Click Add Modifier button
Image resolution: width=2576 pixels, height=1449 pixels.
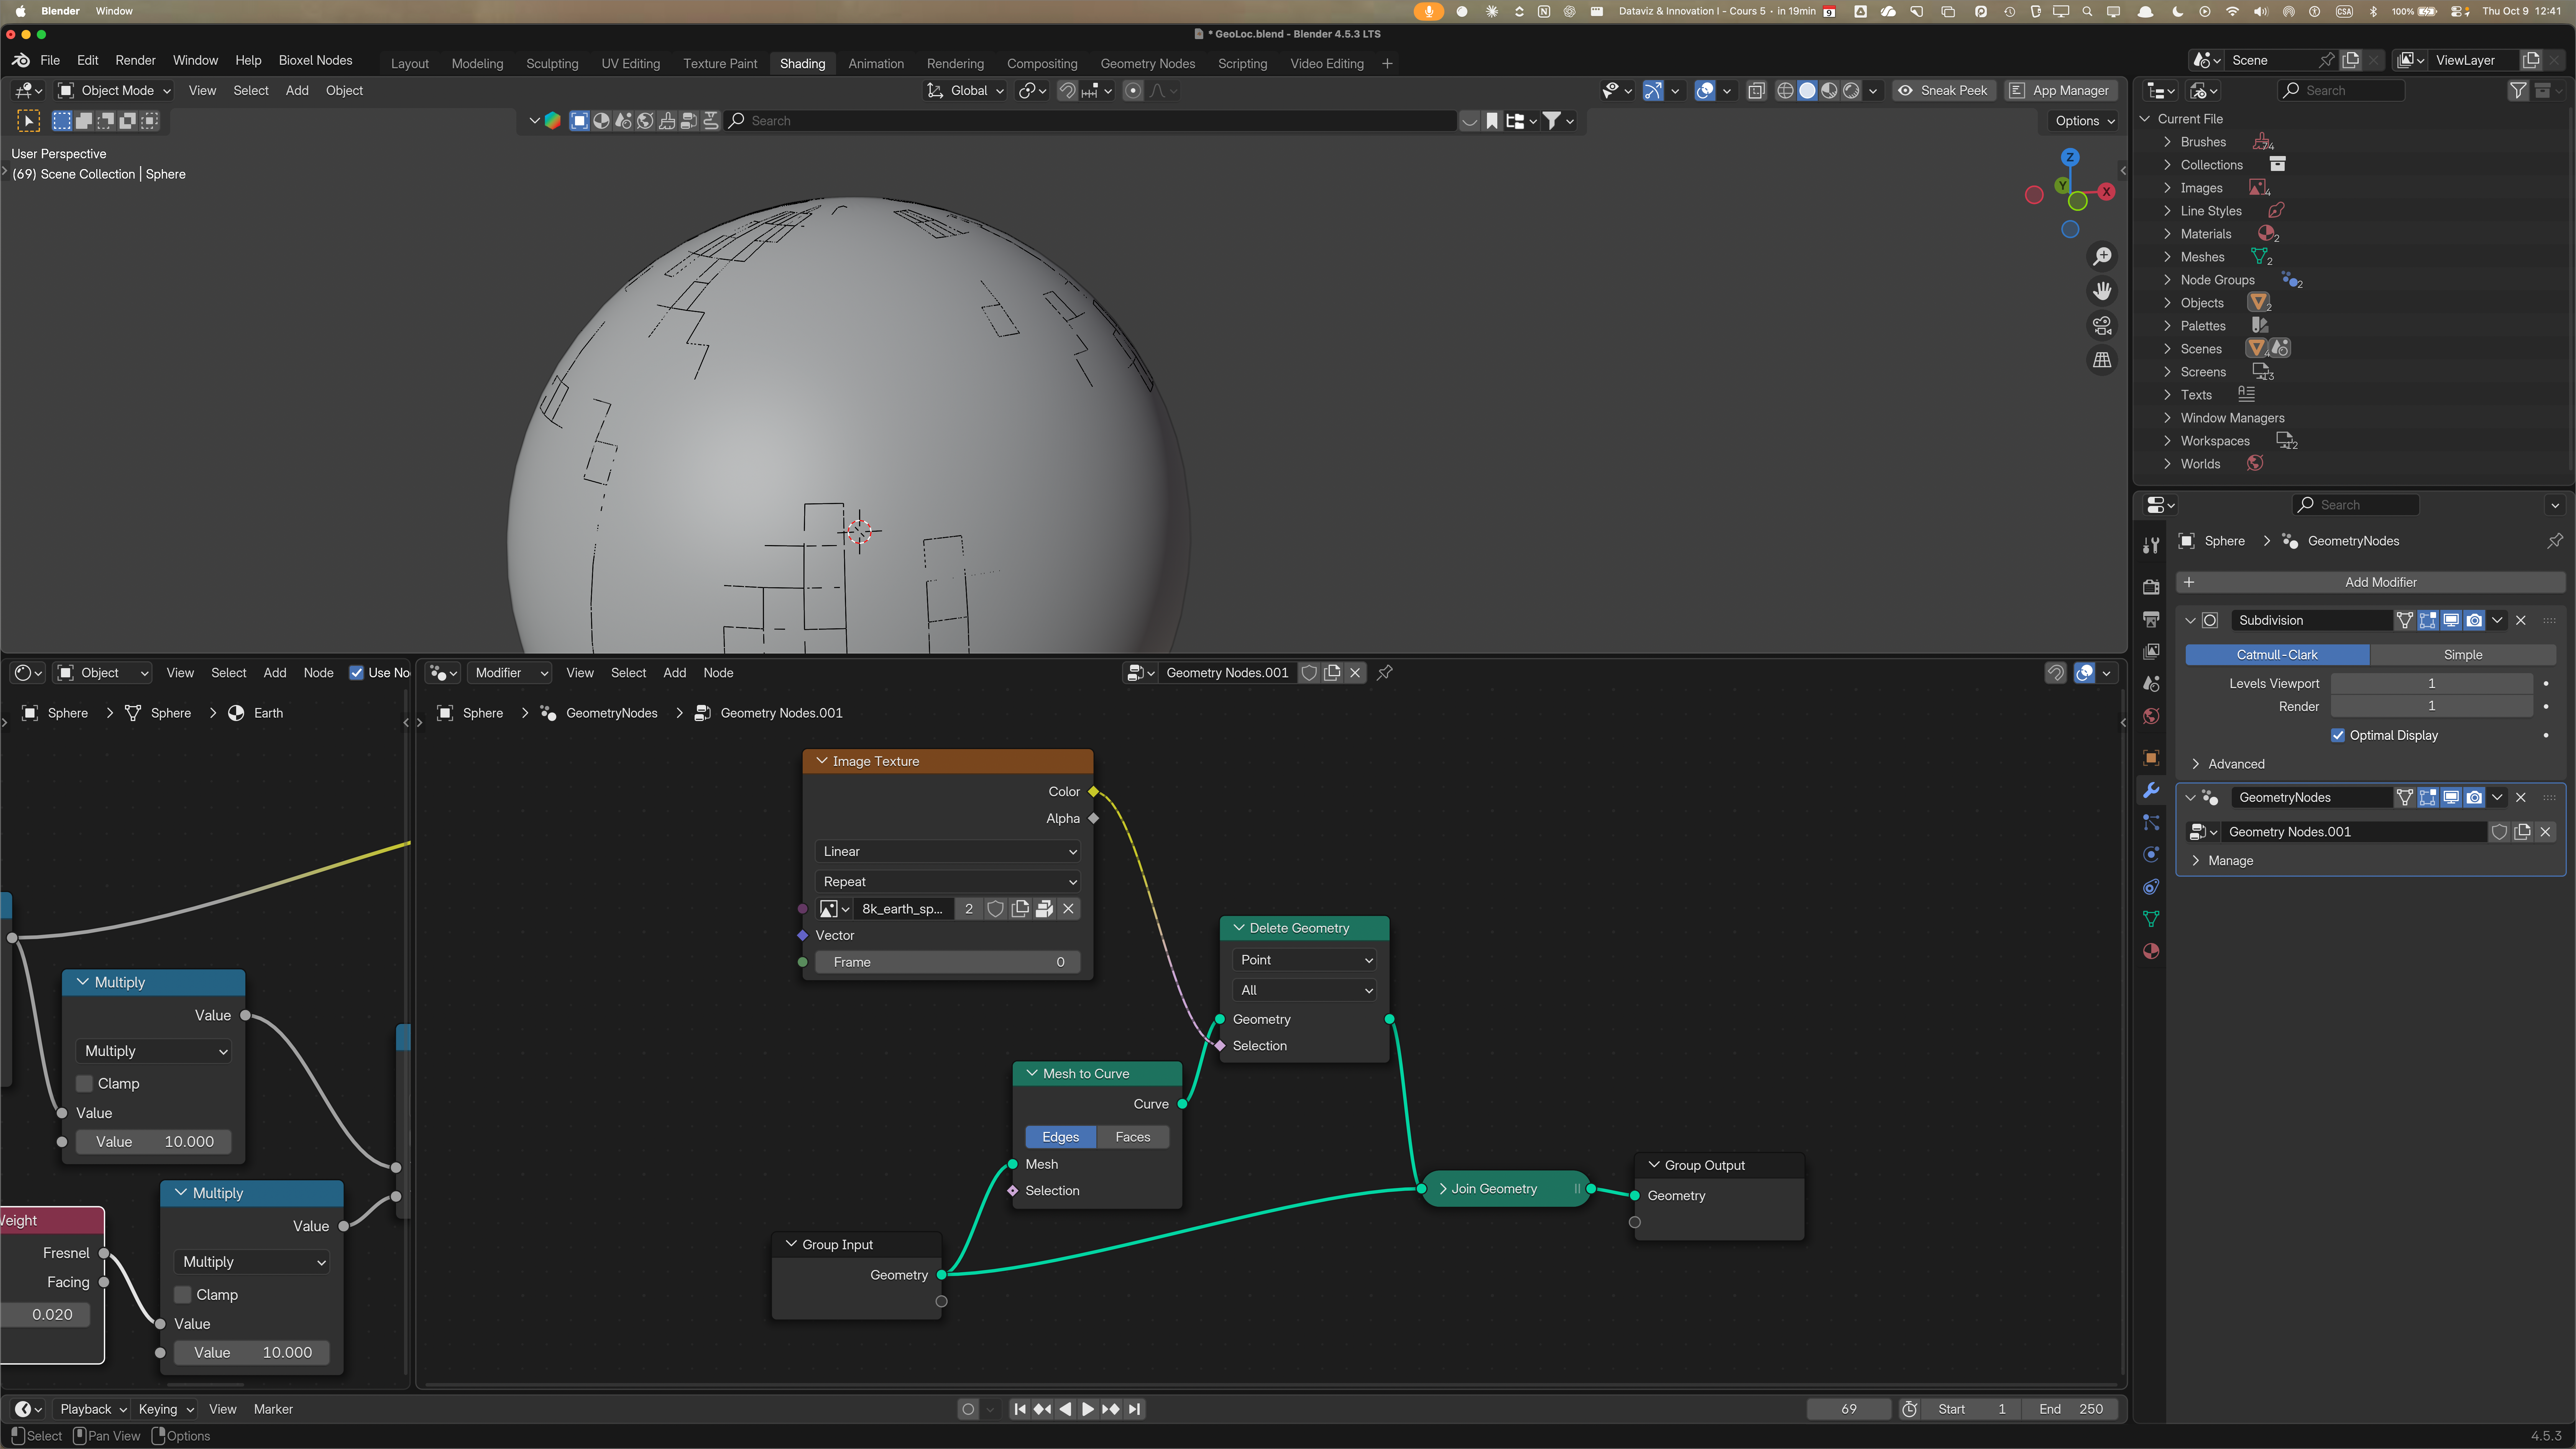(x=2370, y=582)
